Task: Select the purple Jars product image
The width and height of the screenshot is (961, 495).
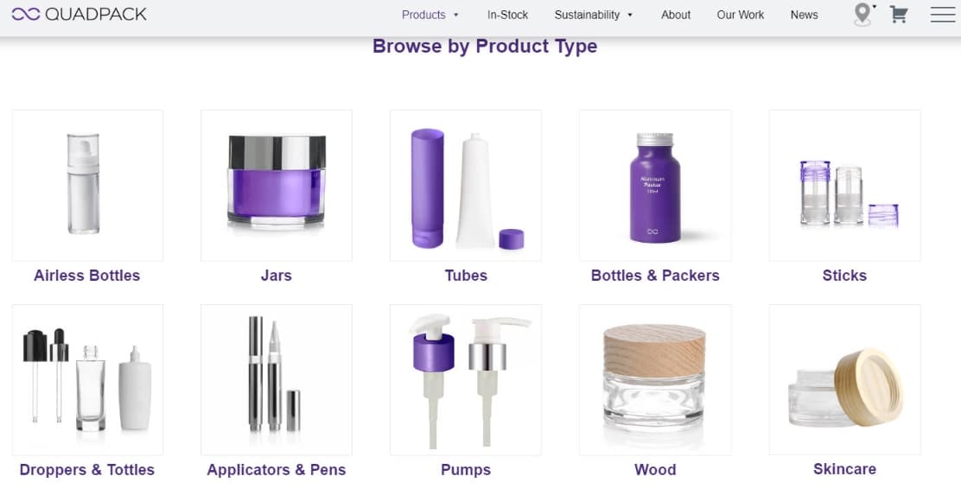Action: click(277, 186)
